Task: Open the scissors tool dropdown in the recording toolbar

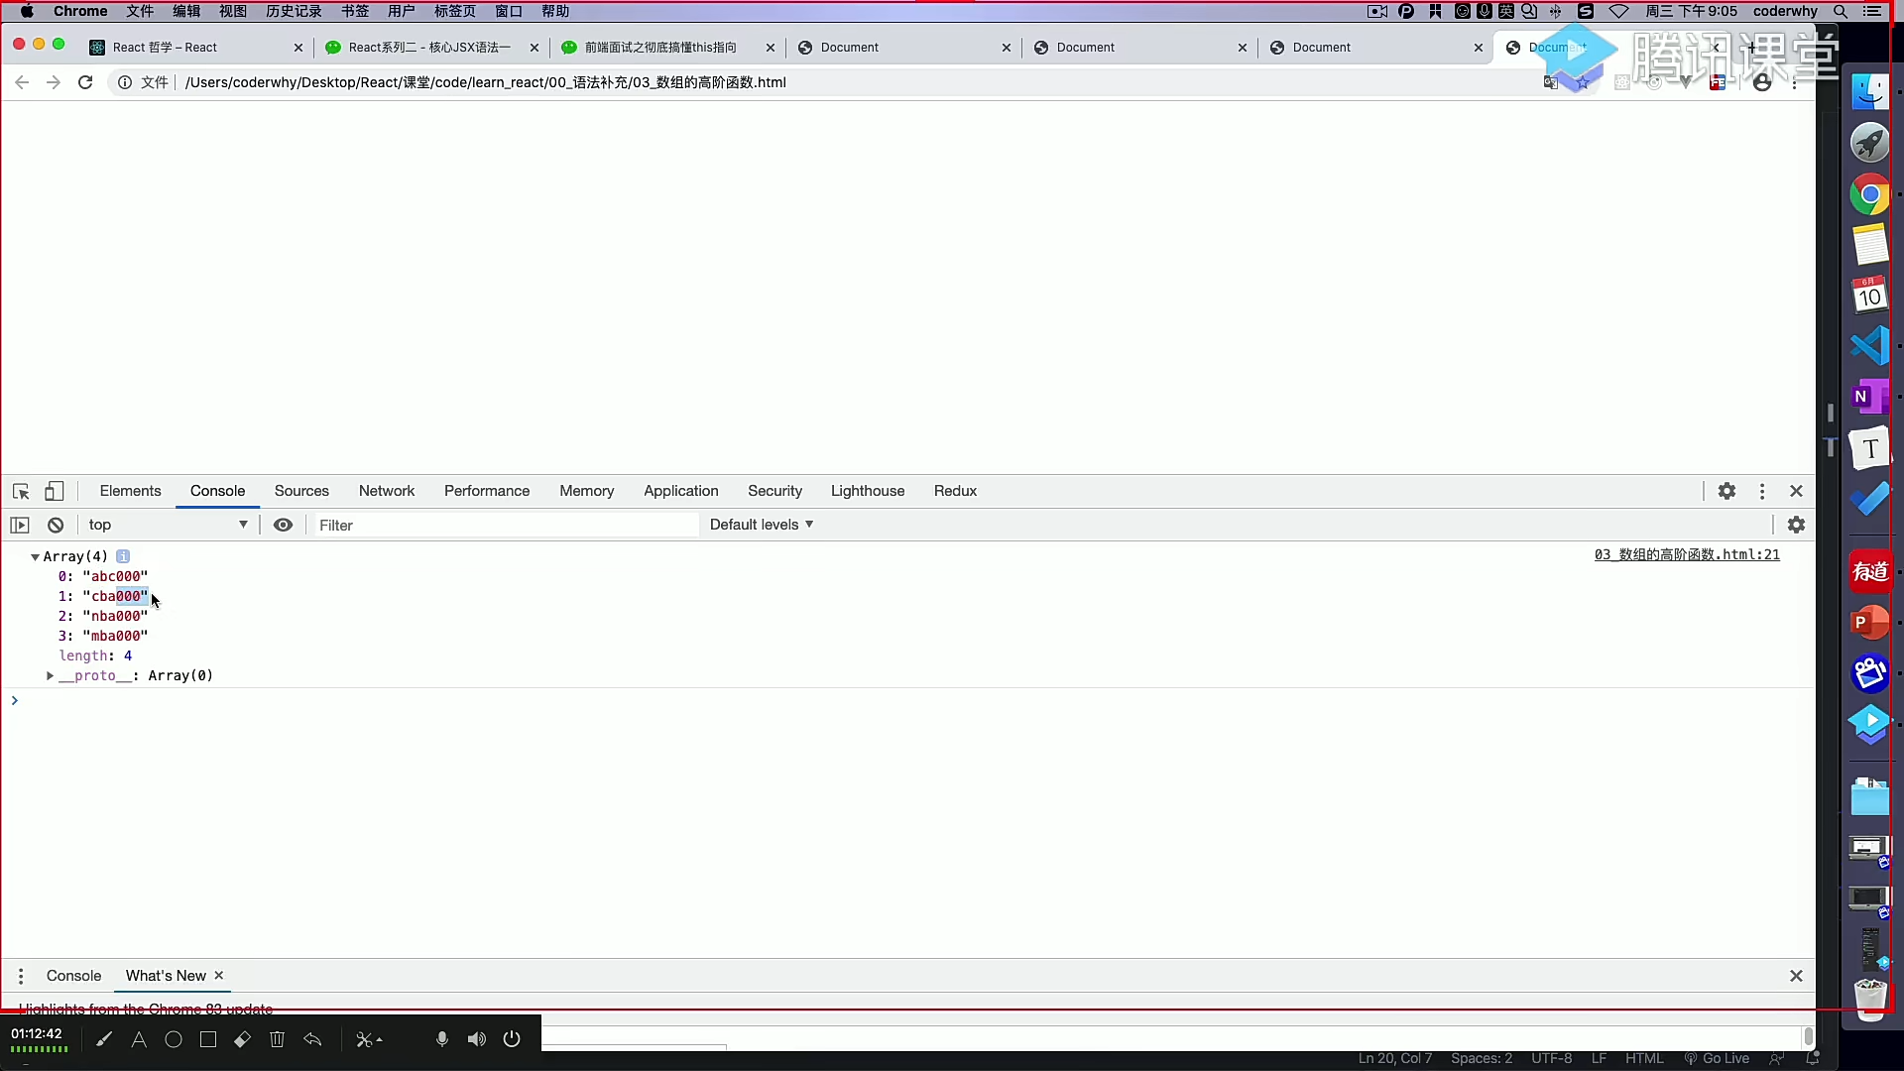Action: pyautogui.click(x=369, y=1039)
